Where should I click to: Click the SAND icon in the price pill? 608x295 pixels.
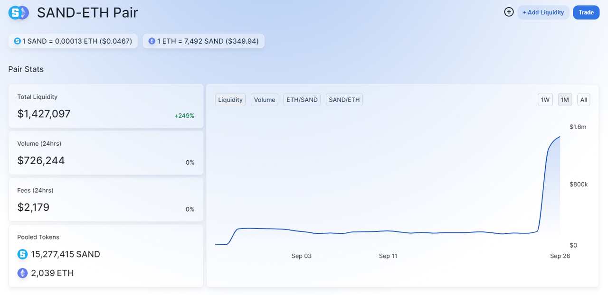pyautogui.click(x=18, y=41)
